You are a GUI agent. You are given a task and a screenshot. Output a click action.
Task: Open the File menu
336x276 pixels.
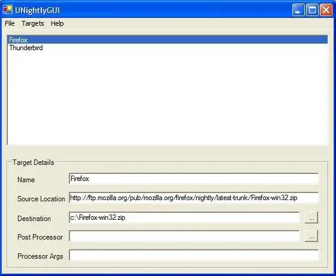click(x=10, y=23)
